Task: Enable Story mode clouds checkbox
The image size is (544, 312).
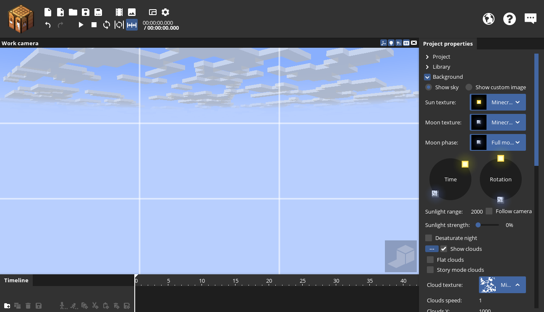Action: pyautogui.click(x=430, y=270)
